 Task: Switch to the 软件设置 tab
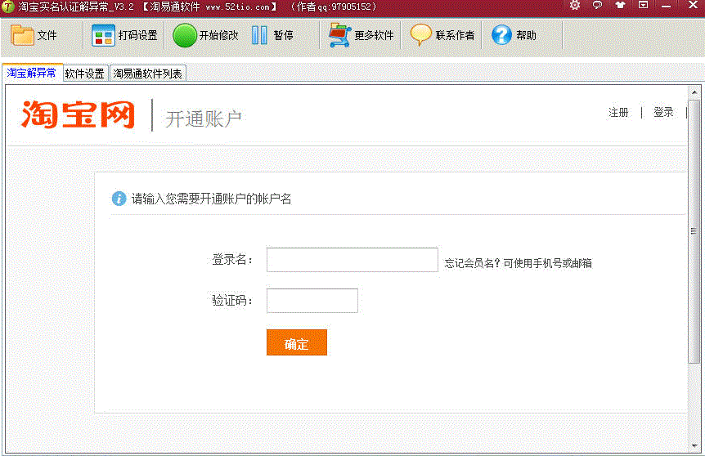click(84, 74)
